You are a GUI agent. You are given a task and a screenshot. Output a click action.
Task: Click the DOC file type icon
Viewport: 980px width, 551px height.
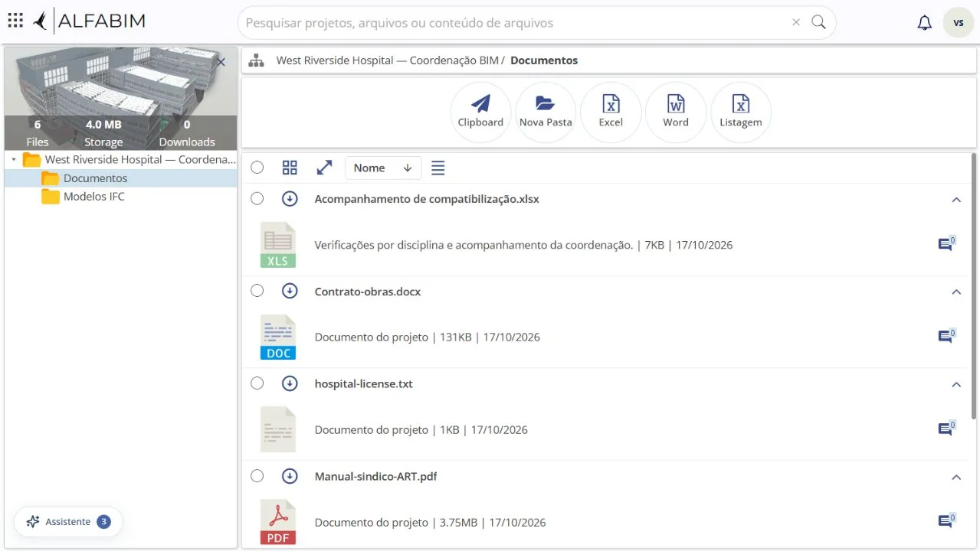[277, 337]
